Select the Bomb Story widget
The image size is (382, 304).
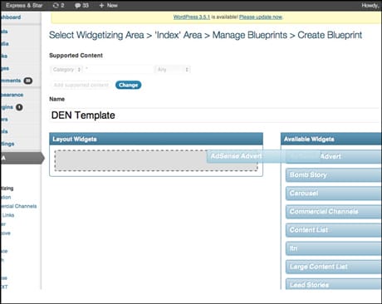click(334, 175)
